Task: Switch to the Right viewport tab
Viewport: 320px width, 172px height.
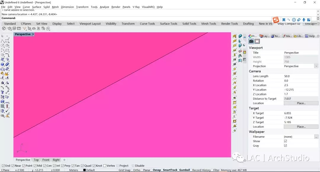Action: (x=56, y=160)
